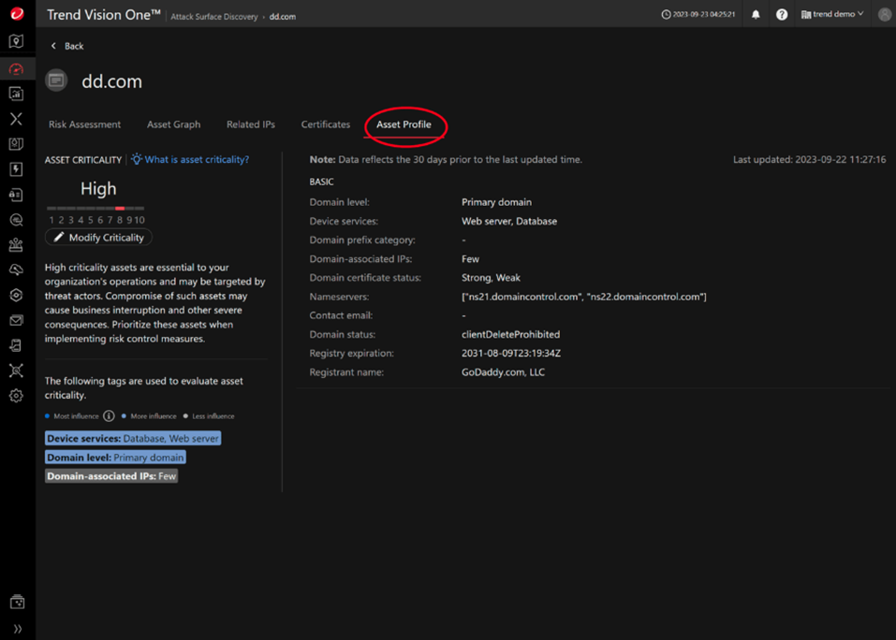Go back using the Back arrow
The image size is (896, 640).
click(x=67, y=46)
